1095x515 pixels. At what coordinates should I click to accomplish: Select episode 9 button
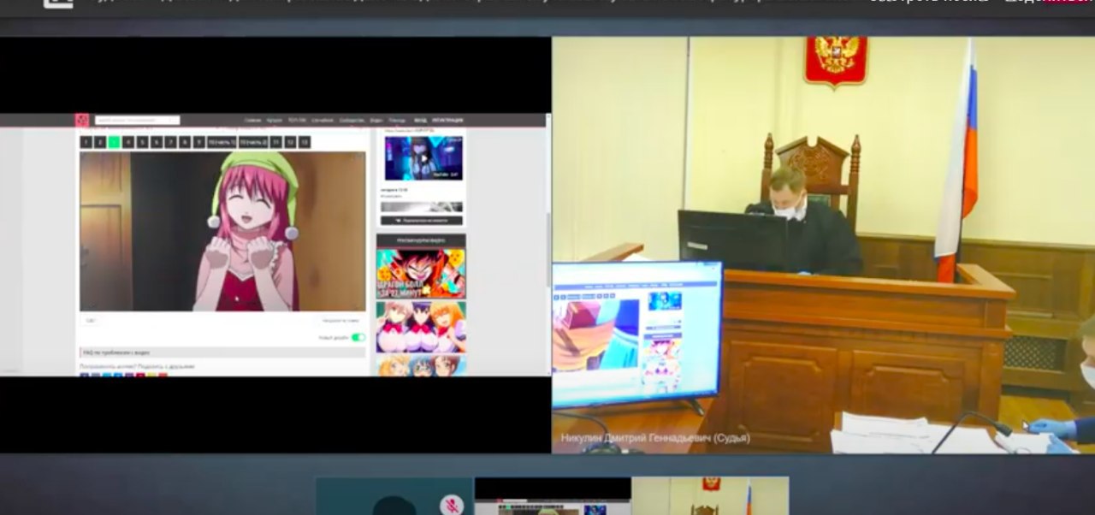click(198, 142)
